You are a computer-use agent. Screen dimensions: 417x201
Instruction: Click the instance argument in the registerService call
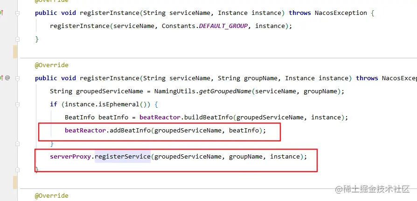coord(285,157)
